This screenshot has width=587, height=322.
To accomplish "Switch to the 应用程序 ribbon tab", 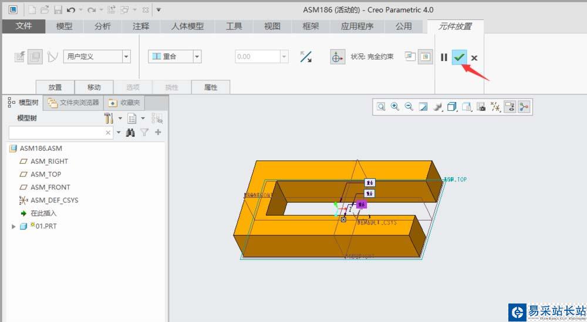I will pyautogui.click(x=357, y=26).
